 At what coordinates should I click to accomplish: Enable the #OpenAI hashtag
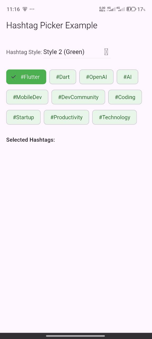click(x=96, y=77)
